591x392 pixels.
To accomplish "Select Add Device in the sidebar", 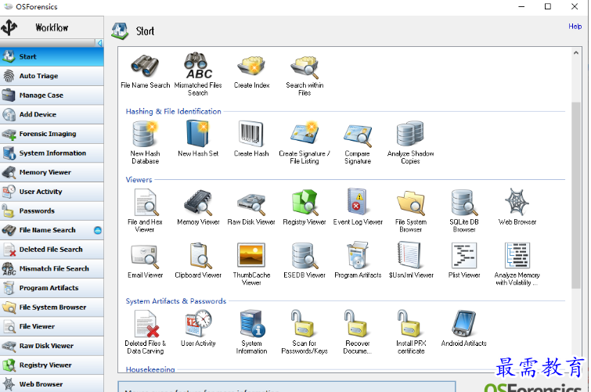I will click(x=52, y=114).
